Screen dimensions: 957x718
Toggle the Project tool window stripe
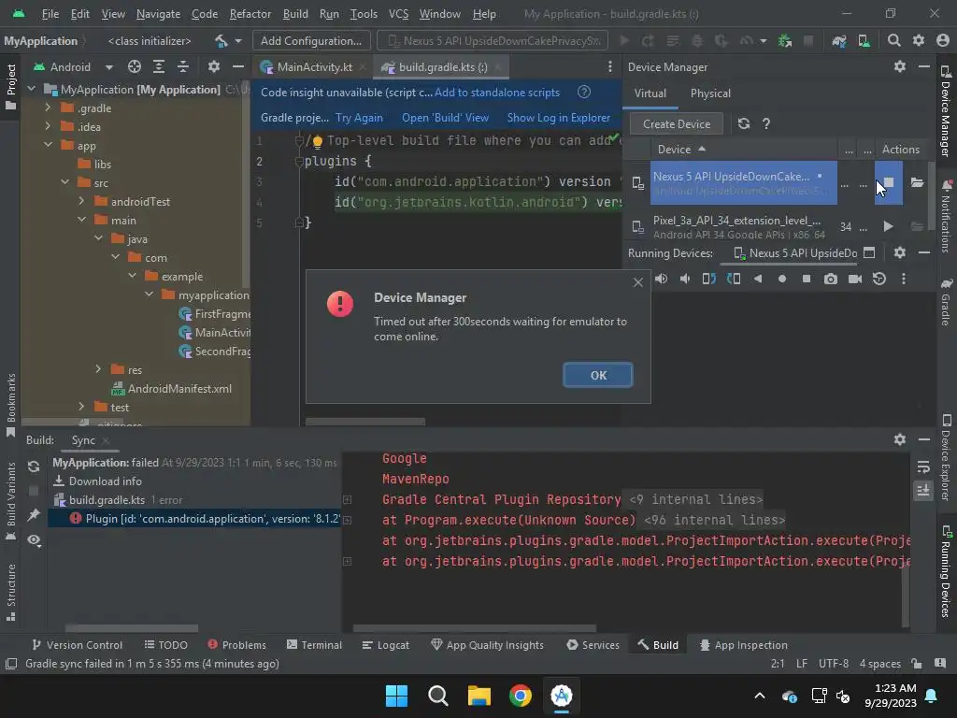[11, 87]
